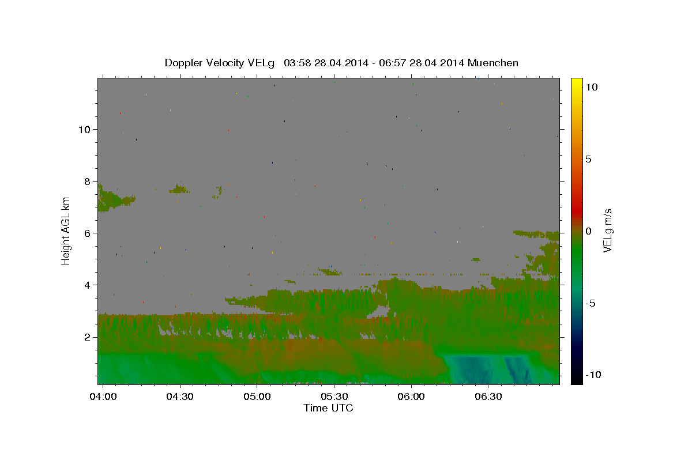Click the 04:00 time tick label
692x461 pixels.
(x=103, y=397)
